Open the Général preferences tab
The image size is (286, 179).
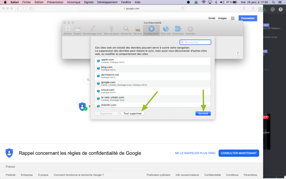68,30
